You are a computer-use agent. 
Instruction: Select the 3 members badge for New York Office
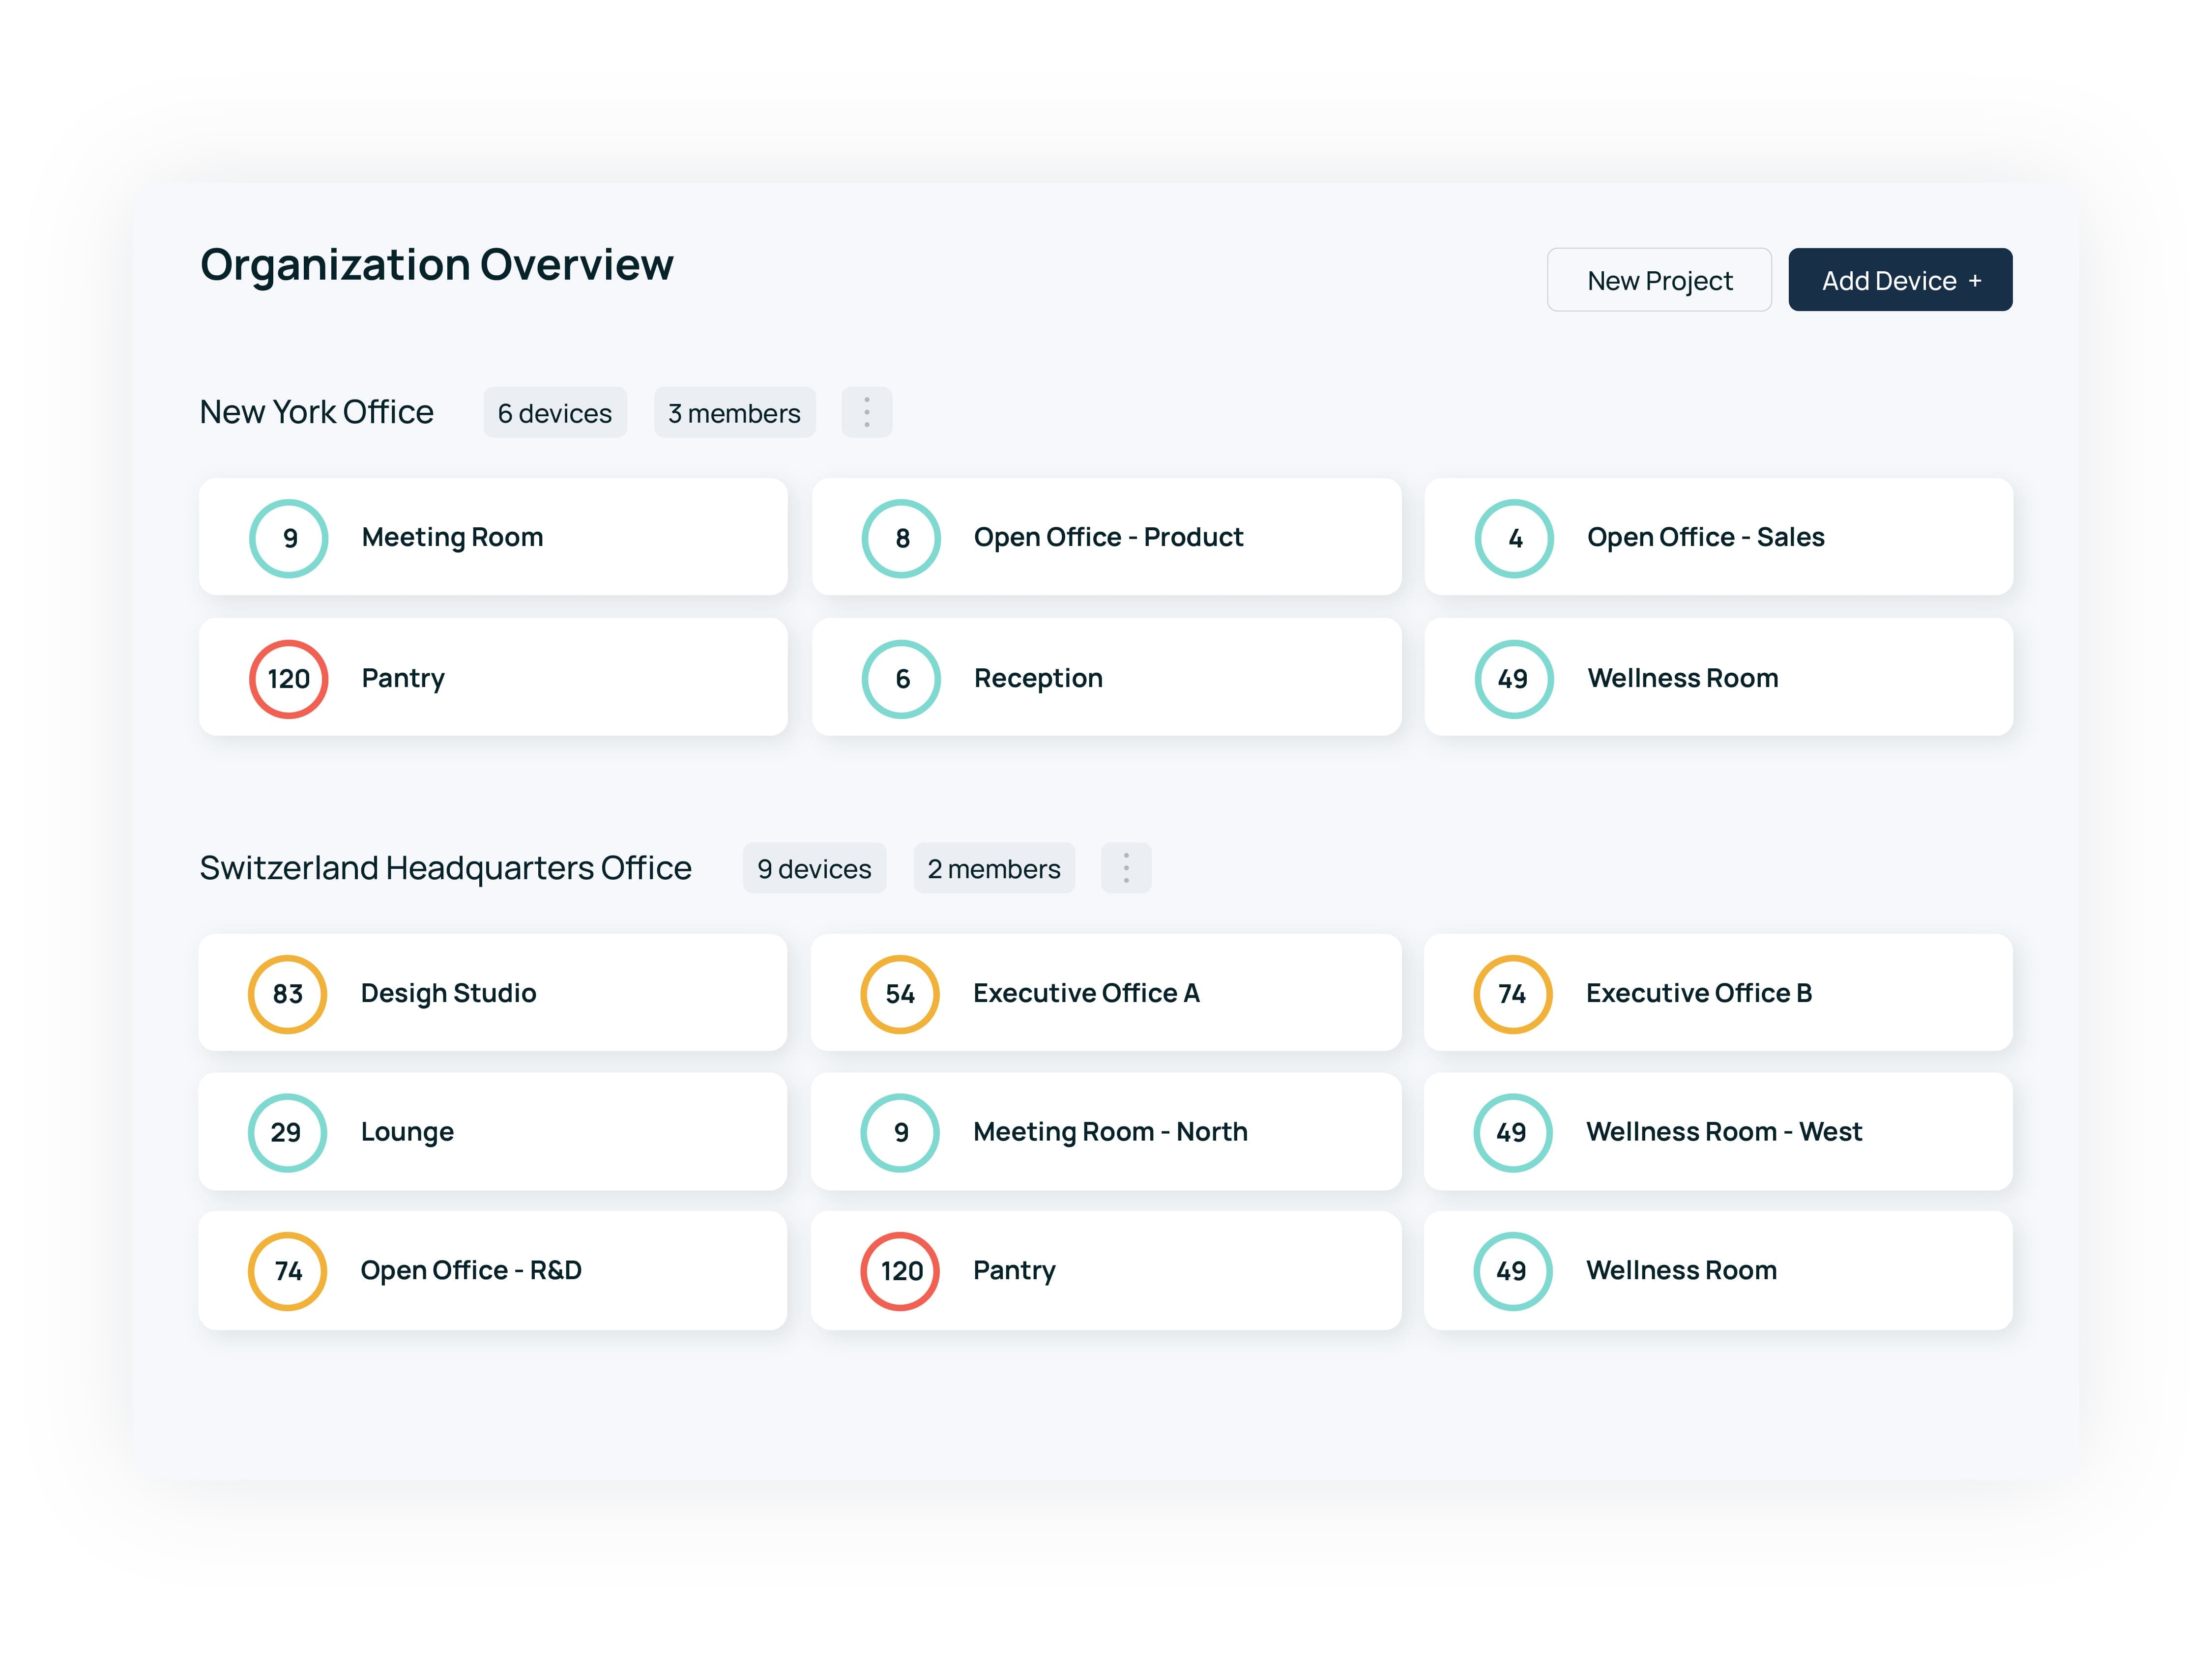pyautogui.click(x=734, y=412)
